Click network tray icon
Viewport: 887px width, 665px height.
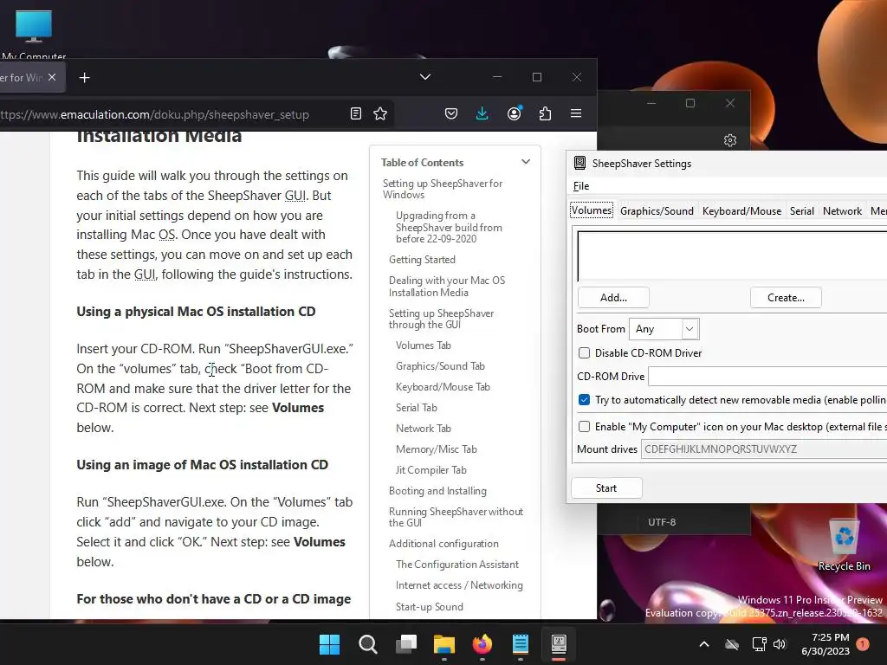pos(759,644)
